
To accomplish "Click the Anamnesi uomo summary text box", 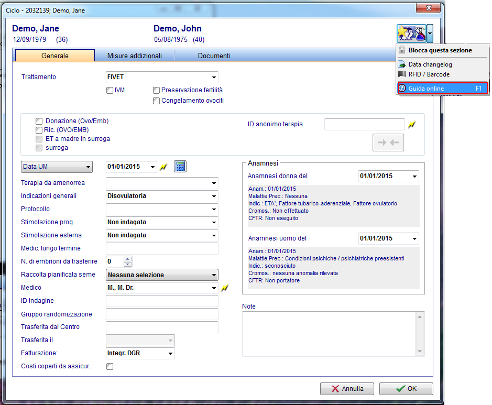I will pos(334,268).
